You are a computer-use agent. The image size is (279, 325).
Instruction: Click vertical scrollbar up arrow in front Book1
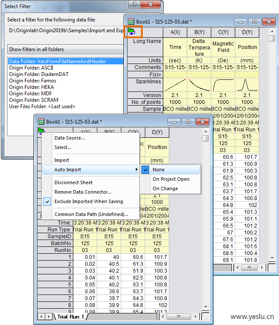[206, 131]
